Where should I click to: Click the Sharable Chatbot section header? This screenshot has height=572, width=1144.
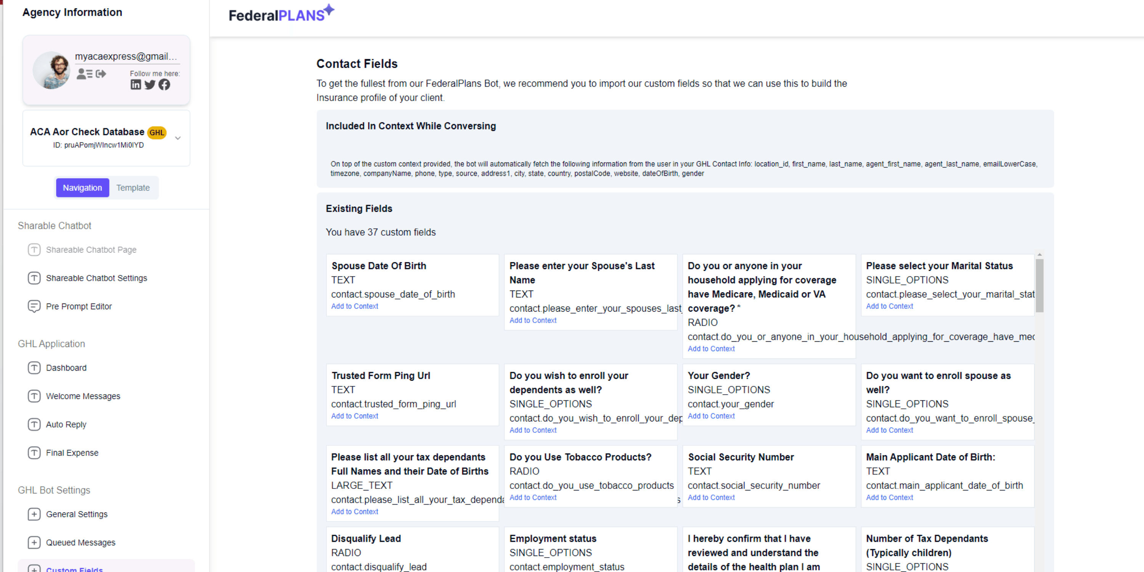55,226
